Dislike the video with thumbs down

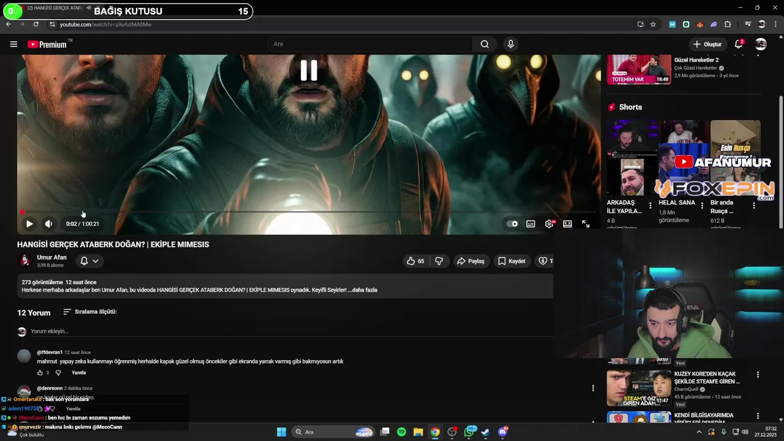coord(439,261)
